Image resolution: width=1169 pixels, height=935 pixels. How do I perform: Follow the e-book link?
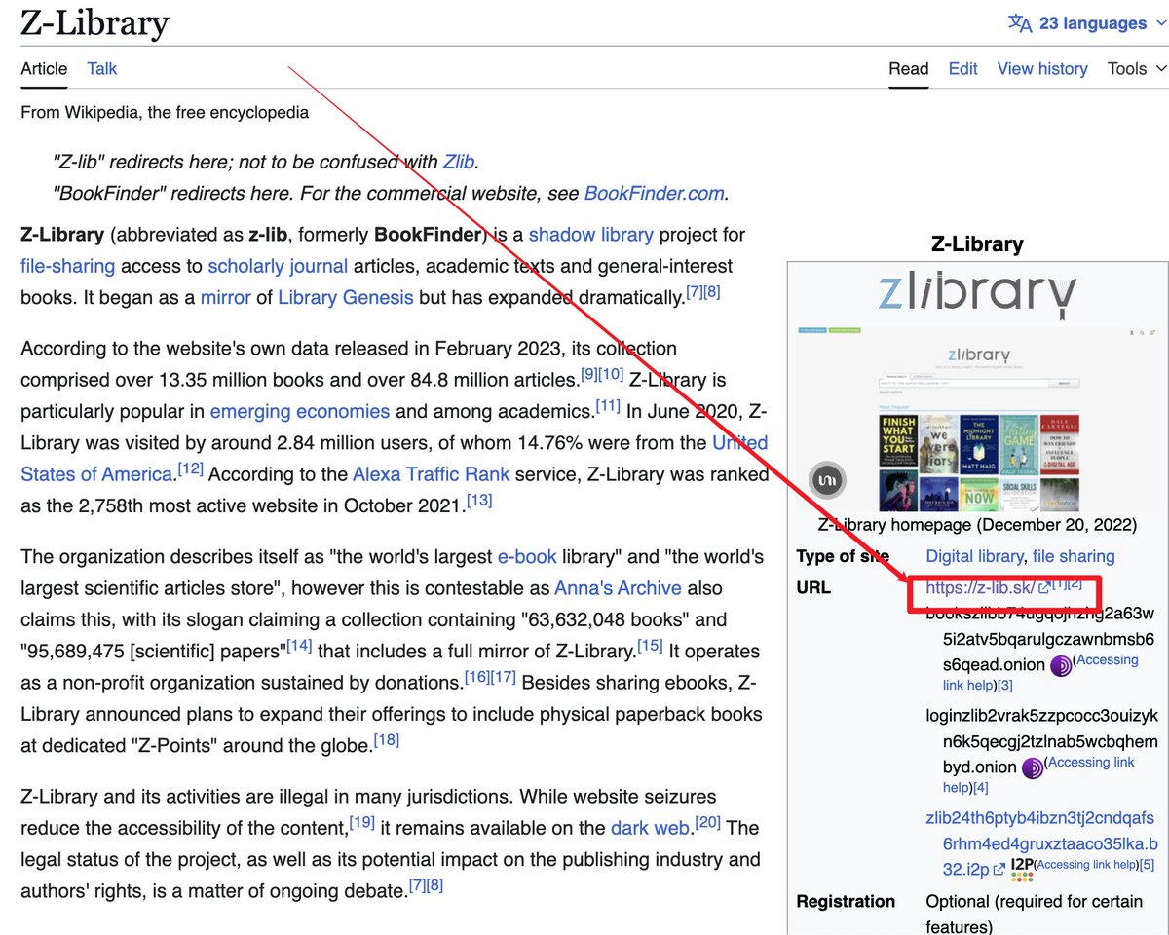click(527, 557)
